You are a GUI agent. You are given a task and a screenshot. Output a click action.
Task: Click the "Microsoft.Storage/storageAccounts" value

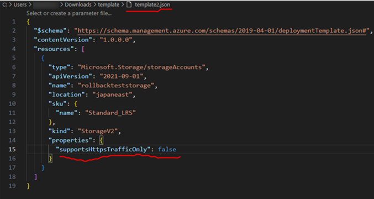coord(141,67)
